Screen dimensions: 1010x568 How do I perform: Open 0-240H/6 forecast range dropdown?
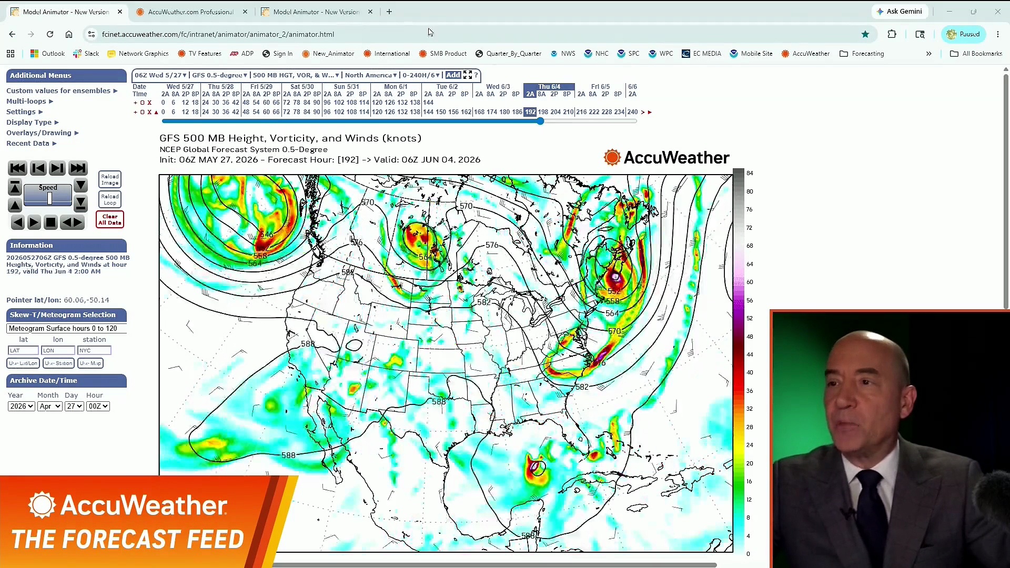coord(421,75)
